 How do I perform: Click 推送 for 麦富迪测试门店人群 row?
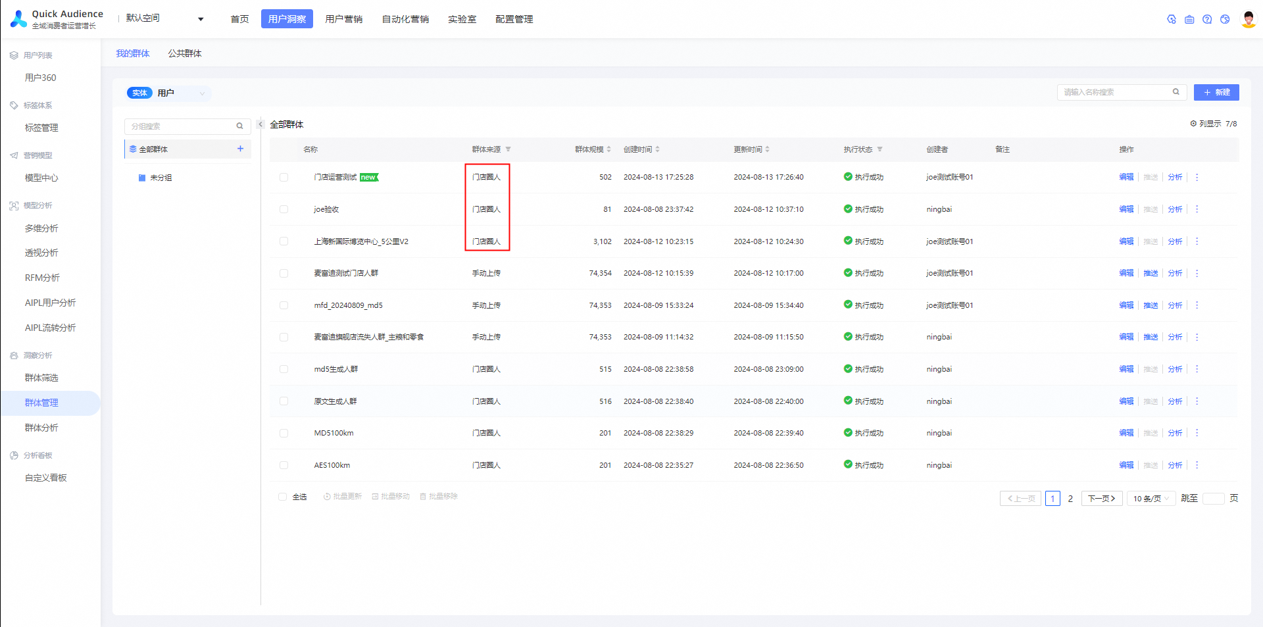click(1151, 273)
